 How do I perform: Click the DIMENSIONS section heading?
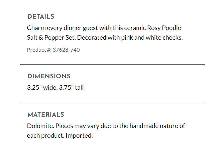[49, 76]
